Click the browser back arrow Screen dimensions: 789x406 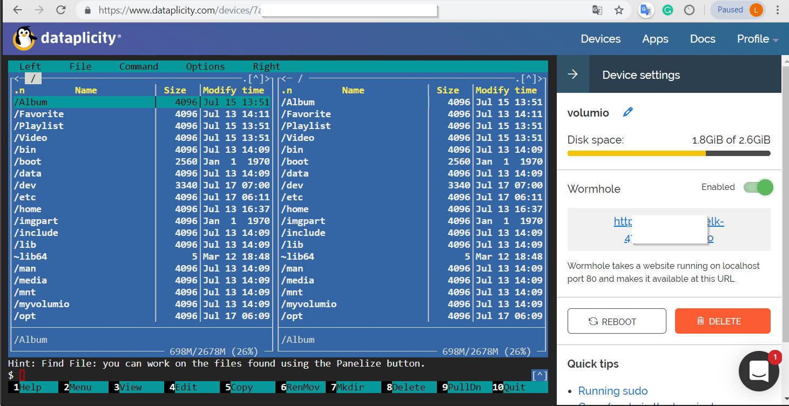17,10
